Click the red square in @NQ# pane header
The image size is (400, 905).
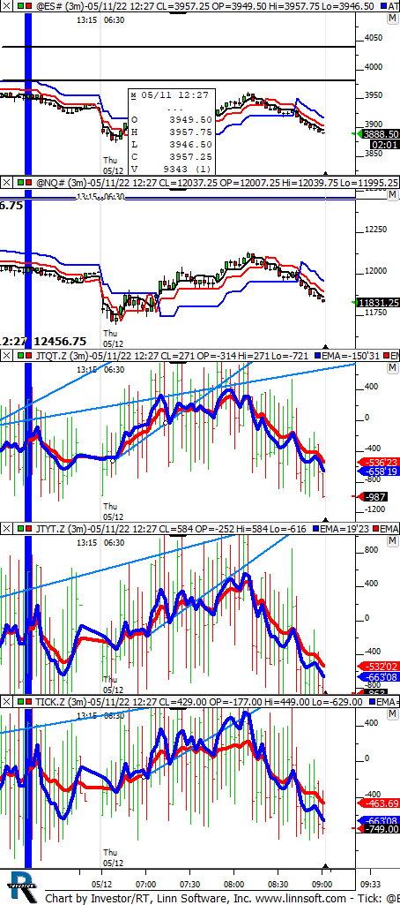[x=29, y=183]
